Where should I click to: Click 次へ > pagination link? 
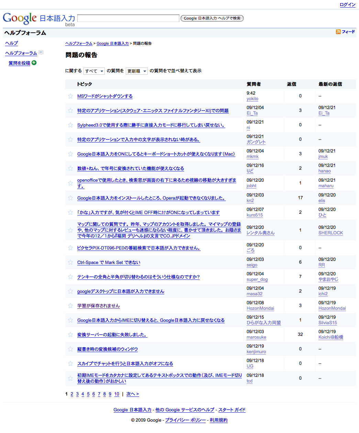tap(133, 394)
